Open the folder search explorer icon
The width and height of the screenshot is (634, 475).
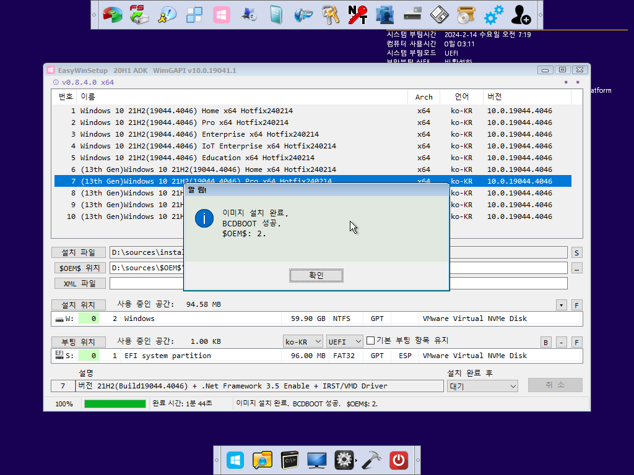(x=263, y=460)
